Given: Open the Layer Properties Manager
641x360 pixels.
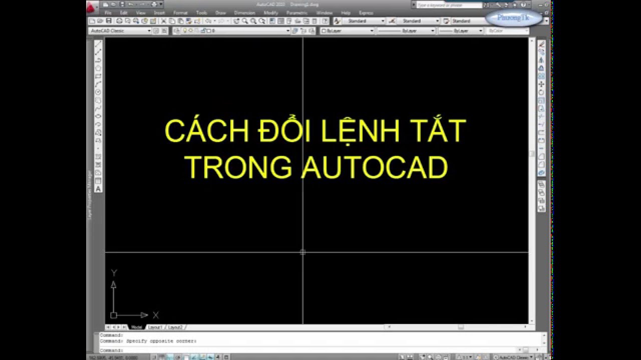Looking at the screenshot, I should click(x=177, y=30).
